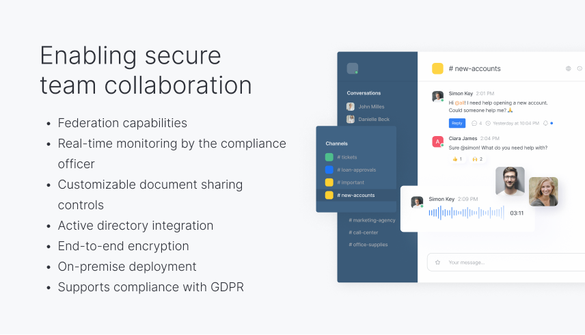Open the globe icon in channel header

pyautogui.click(x=568, y=68)
